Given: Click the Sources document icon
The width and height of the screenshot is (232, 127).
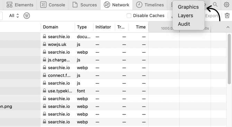Looking at the screenshot, I should pyautogui.click(x=75, y=5).
